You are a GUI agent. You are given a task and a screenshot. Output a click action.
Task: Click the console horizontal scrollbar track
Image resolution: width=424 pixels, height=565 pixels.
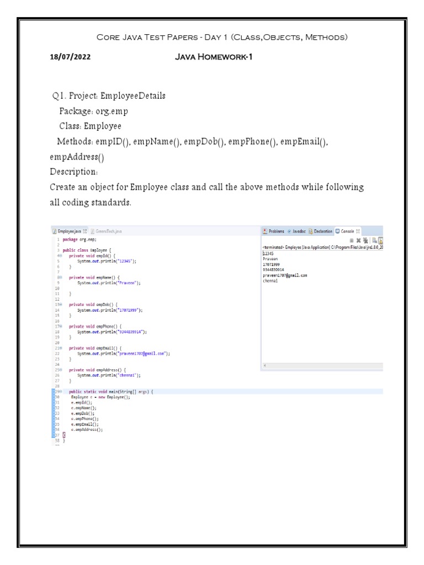pos(325,365)
